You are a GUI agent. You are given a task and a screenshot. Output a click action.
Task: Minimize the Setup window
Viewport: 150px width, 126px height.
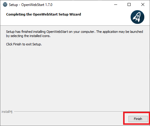point(116,4)
